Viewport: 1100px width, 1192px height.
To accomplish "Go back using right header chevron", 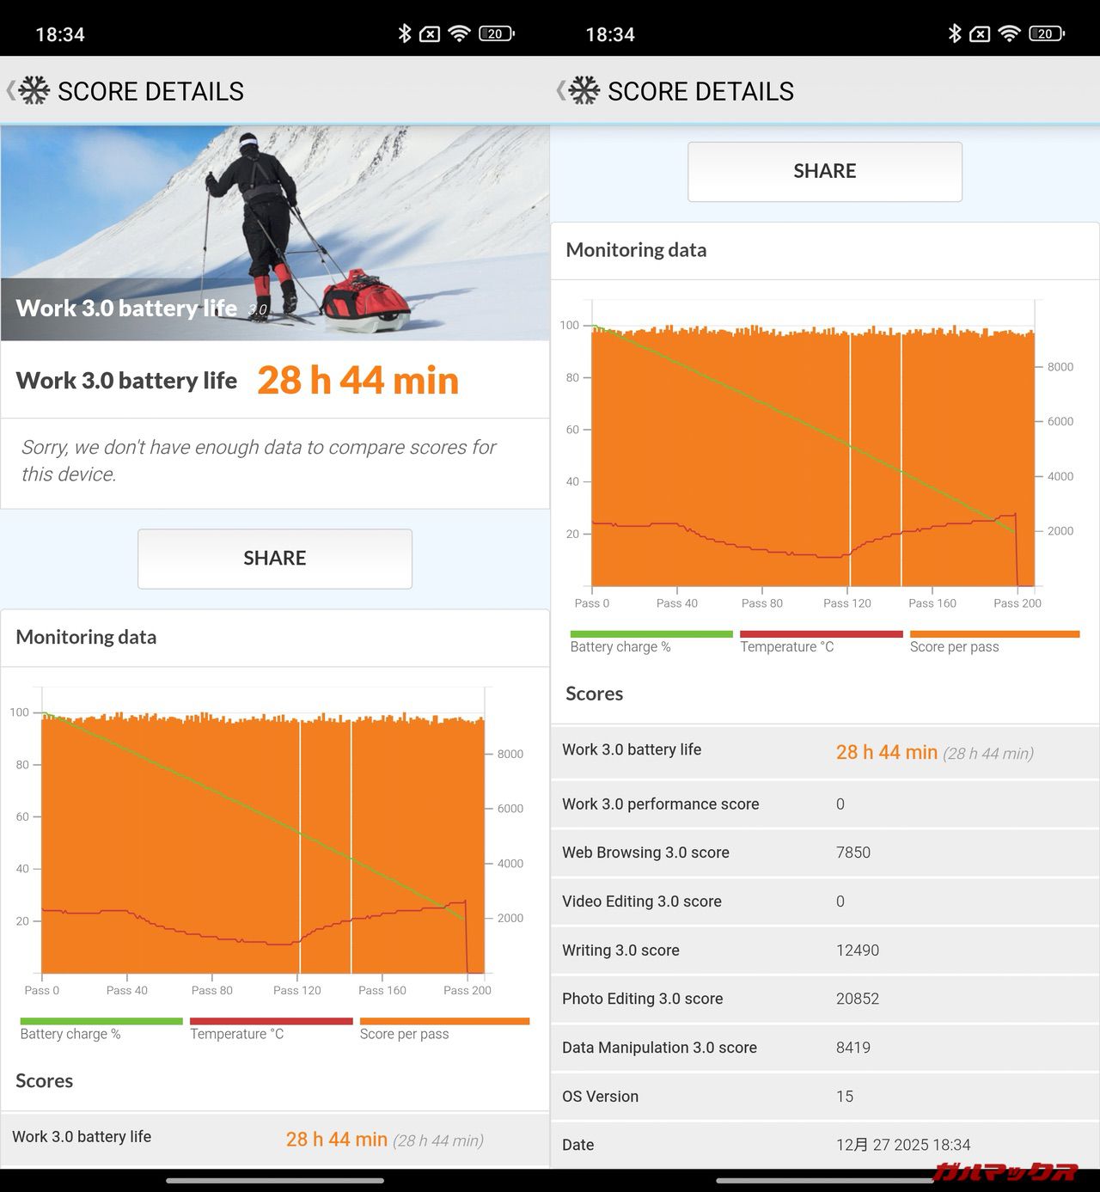I will coord(561,90).
